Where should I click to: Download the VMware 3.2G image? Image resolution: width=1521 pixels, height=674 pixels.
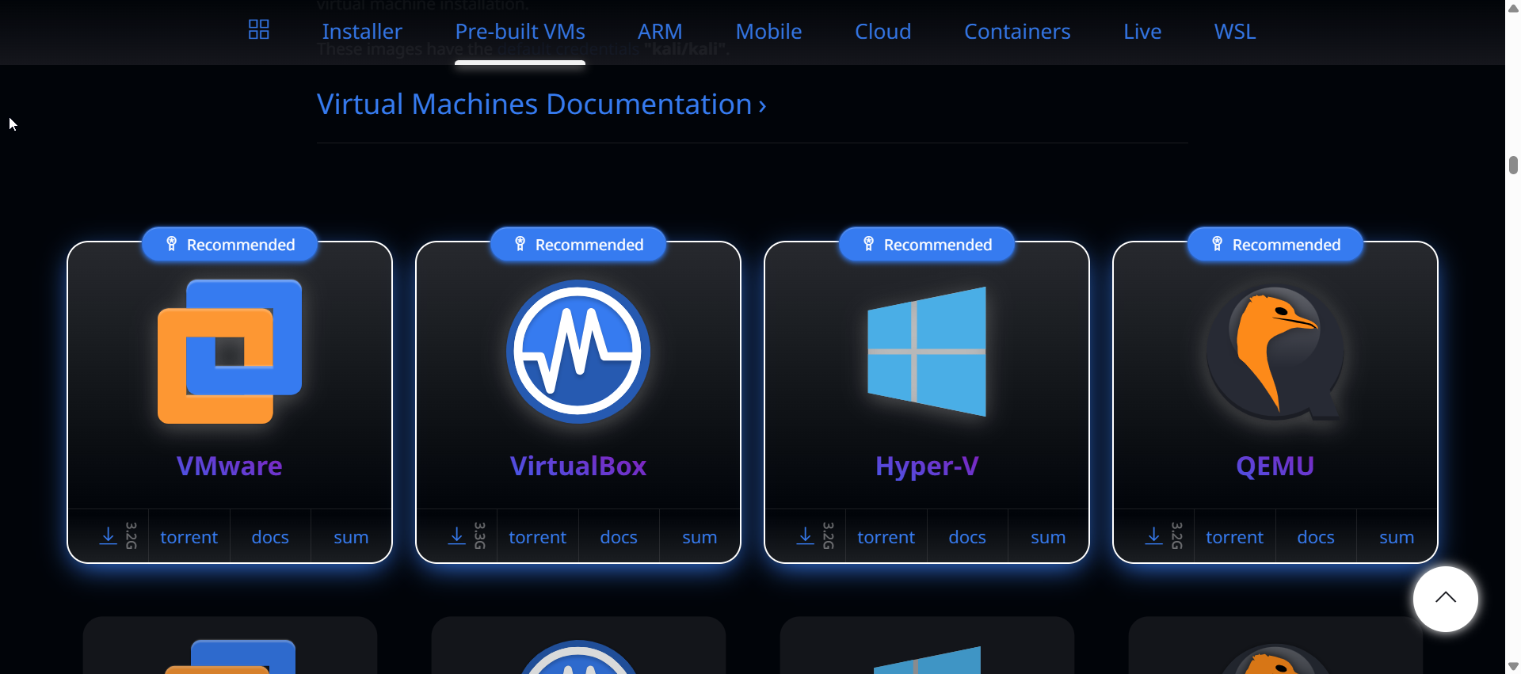tap(109, 536)
